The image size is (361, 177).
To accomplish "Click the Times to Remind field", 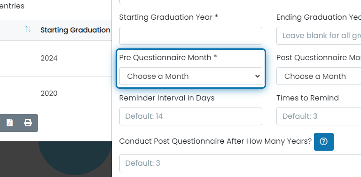I will (319, 116).
